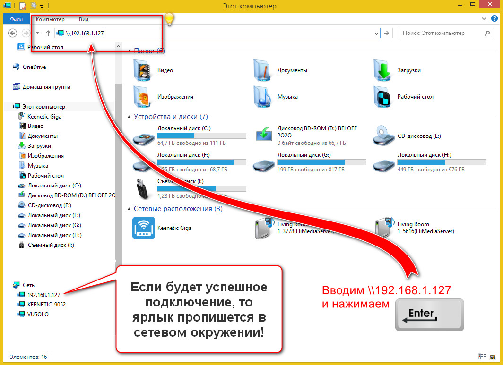
Task: Click the Forward navigation arrow
Action: click(26, 33)
